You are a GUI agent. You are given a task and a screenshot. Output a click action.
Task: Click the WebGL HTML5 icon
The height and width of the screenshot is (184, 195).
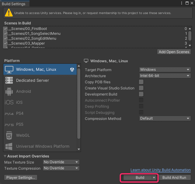[9, 135]
